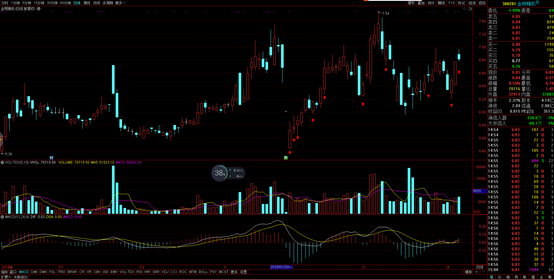The image size is (554, 280).
Task: Select the BRAR indicator
Action: click(x=72, y=272)
